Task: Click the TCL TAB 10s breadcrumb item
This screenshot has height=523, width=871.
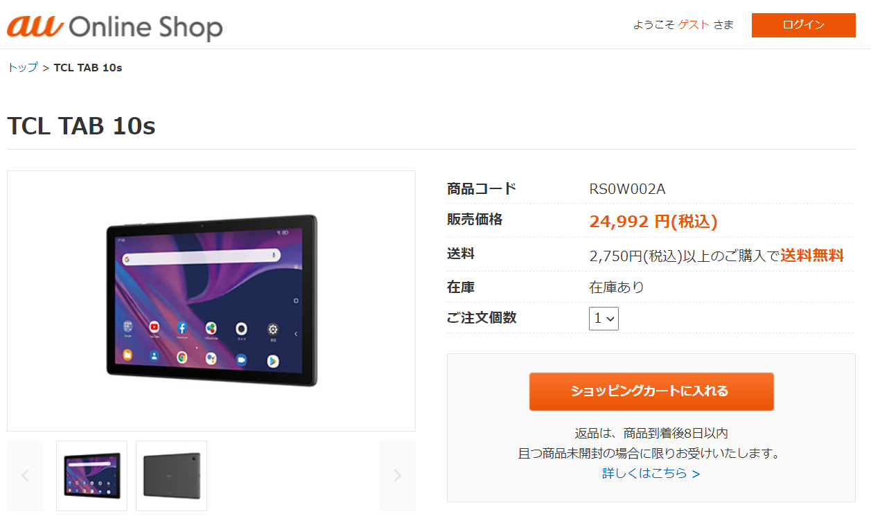Action: coord(88,67)
